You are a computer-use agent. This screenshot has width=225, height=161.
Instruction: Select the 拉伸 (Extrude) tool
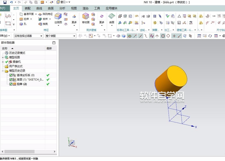coord(26,19)
